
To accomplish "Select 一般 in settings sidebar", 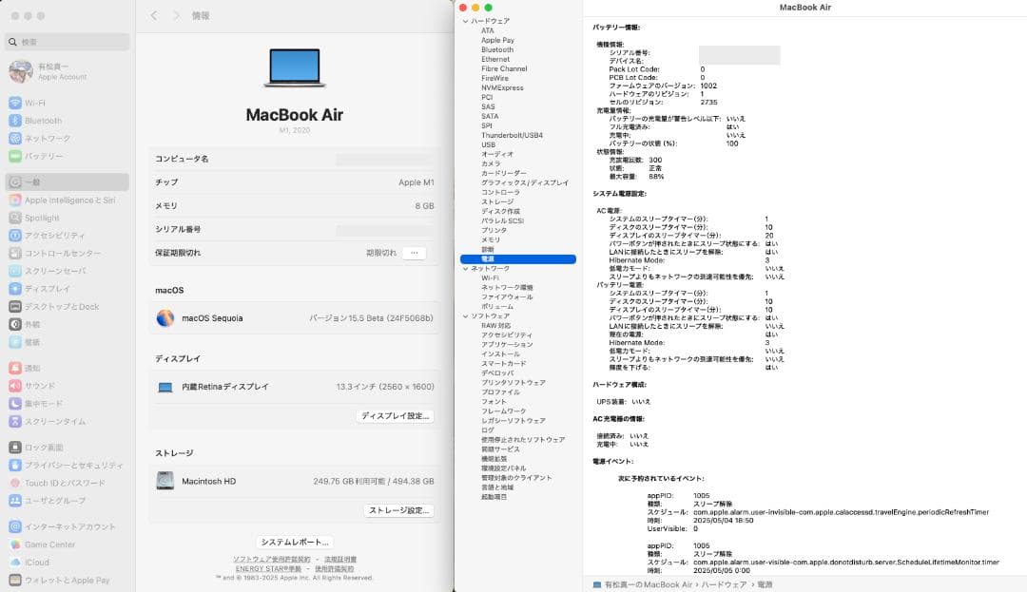I will tap(67, 181).
